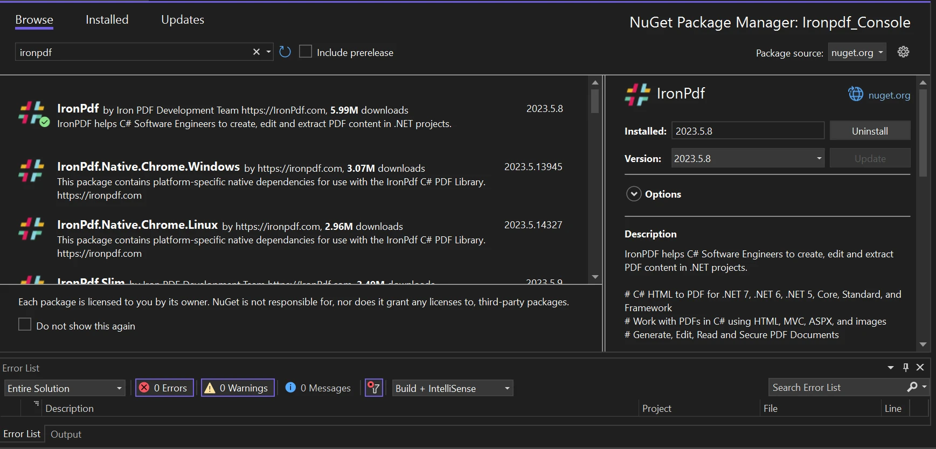The width and height of the screenshot is (936, 449).
Task: Close the Error List panel
Action: click(x=920, y=367)
